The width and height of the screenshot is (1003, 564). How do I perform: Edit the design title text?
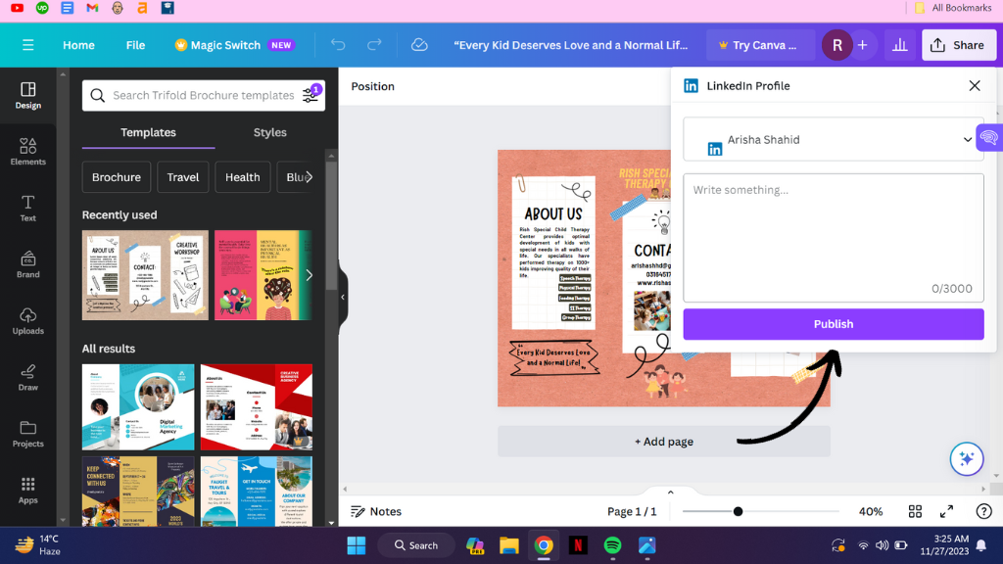[x=571, y=45]
